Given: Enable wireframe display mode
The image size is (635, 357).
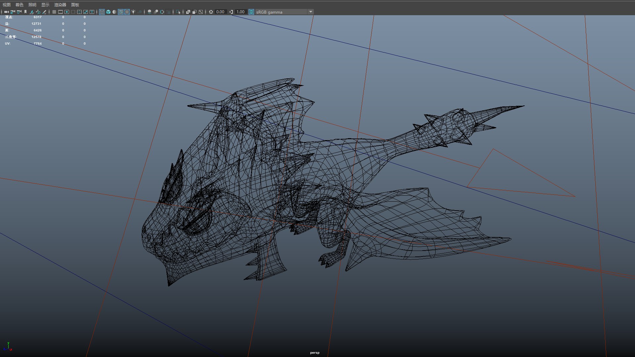Looking at the screenshot, I should pyautogui.click(x=102, y=12).
